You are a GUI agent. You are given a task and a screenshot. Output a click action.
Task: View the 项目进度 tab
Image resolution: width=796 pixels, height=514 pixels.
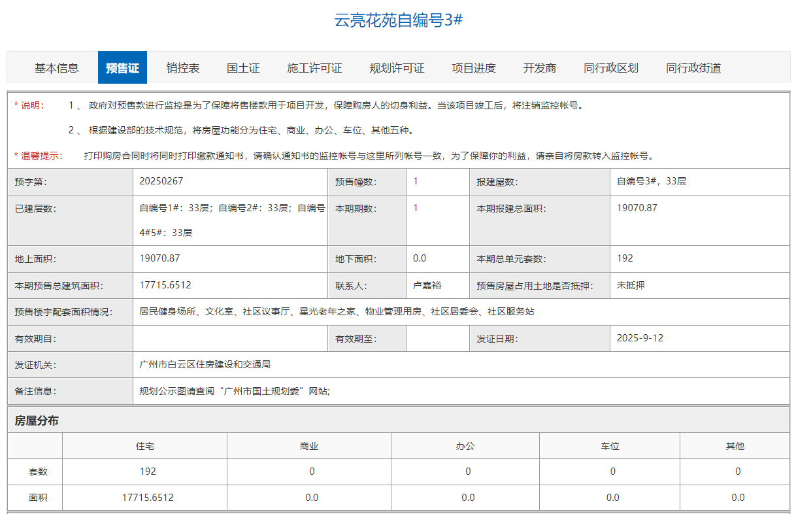pos(474,68)
